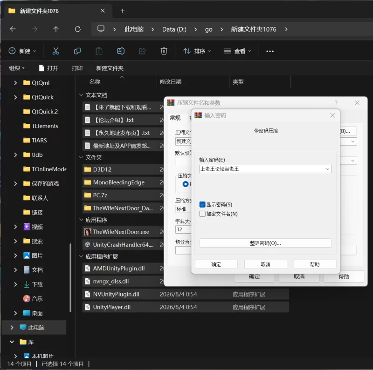Go forward with the right arrow

(35, 29)
